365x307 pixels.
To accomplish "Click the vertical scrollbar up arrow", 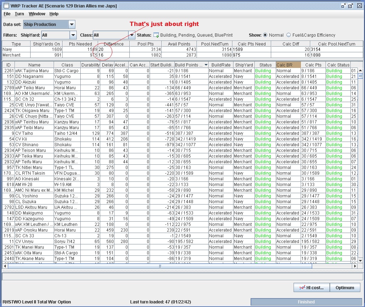I will click(x=360, y=70).
